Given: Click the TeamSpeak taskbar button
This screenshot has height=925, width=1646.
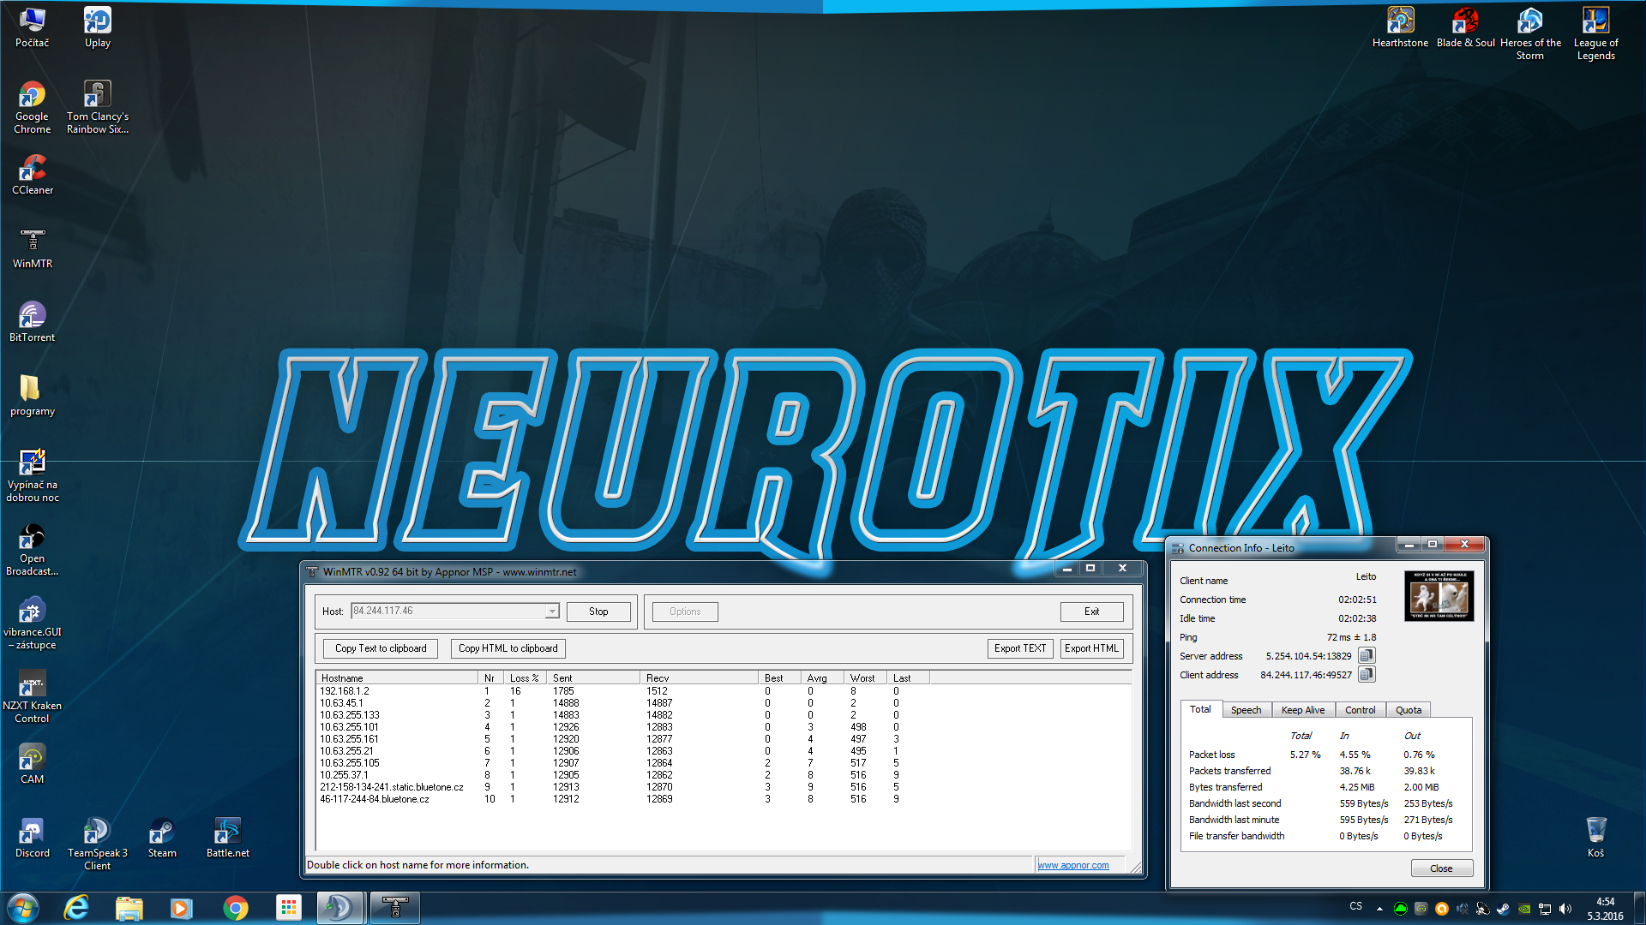Looking at the screenshot, I should click(339, 908).
